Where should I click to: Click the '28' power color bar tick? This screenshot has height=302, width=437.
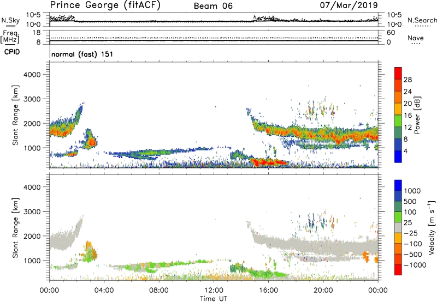[408, 80]
